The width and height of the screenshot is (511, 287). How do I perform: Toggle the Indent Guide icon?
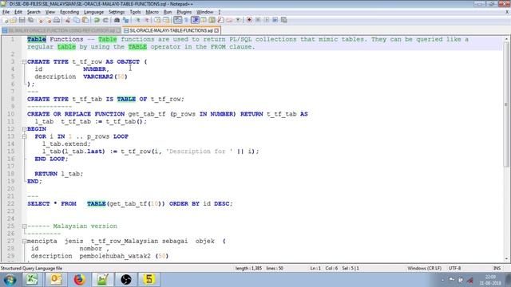(x=195, y=20)
